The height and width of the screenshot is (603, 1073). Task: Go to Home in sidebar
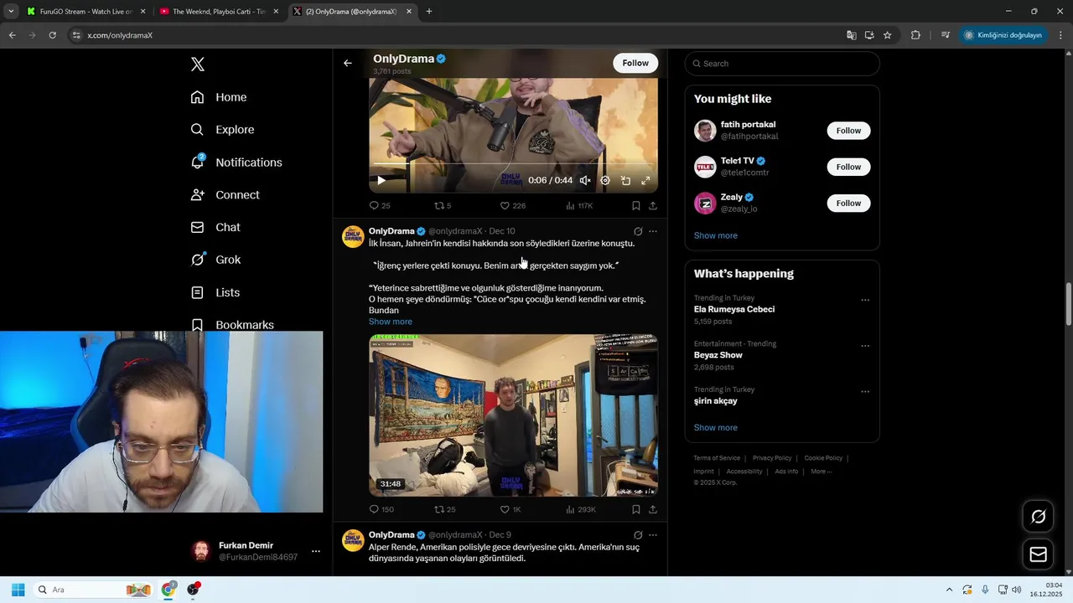219,97
